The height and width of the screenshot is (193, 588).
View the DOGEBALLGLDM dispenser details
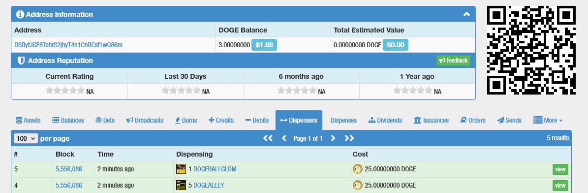coord(560,169)
